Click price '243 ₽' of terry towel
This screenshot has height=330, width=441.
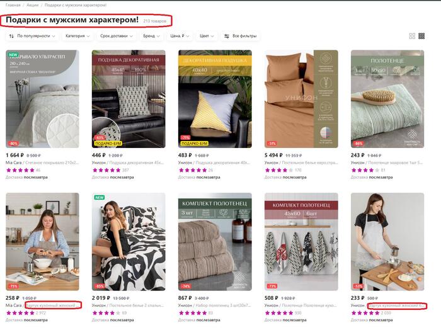pos(357,155)
